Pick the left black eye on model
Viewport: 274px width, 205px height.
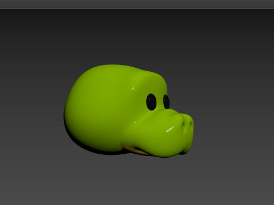151,102
